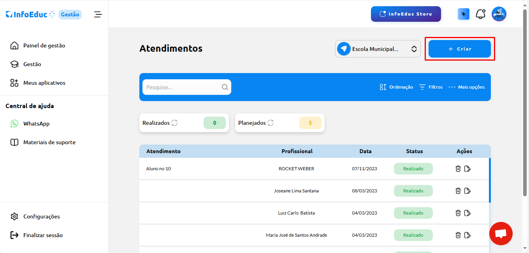Viewport: 529px width, 253px height.
Task: Select the Aluno no 10 atendimento
Action: click(x=158, y=169)
